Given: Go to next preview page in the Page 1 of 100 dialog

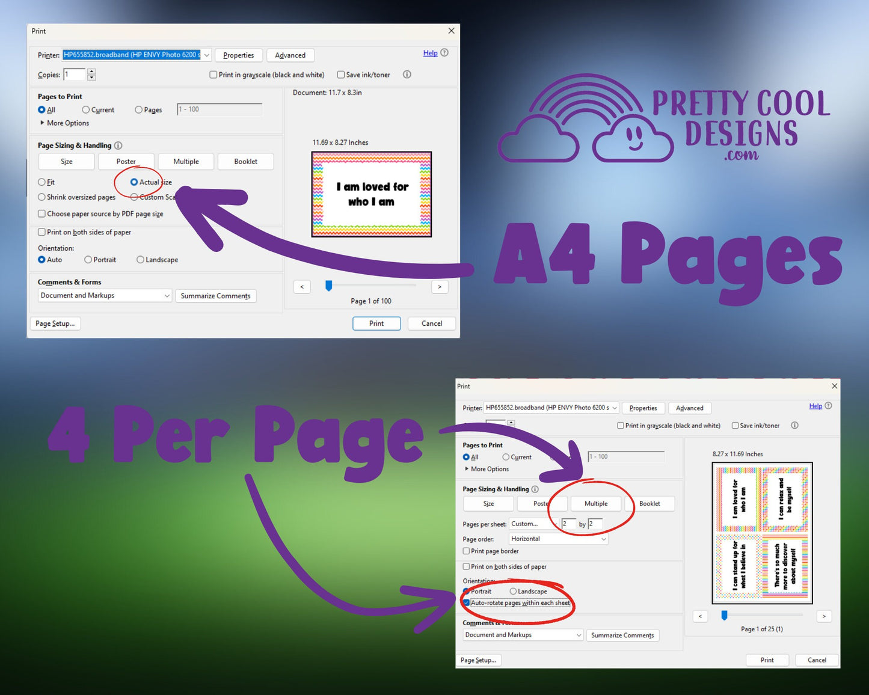Looking at the screenshot, I should pyautogui.click(x=440, y=287).
